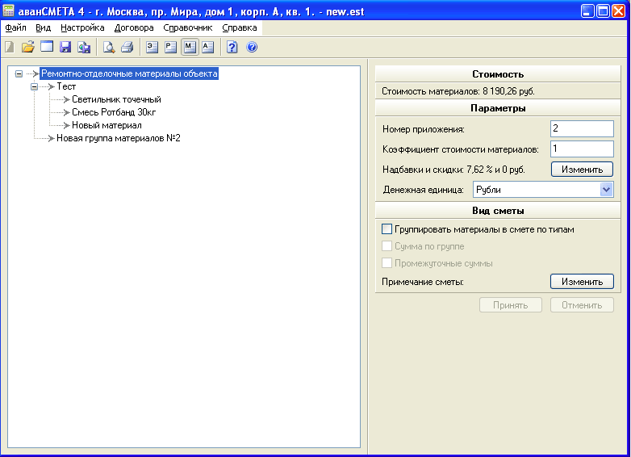Select Светильник точечный material
Viewport: 631px width, 457px height.
(x=116, y=99)
